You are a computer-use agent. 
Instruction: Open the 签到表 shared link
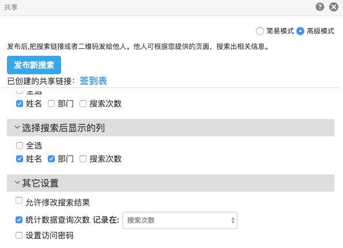click(x=93, y=81)
